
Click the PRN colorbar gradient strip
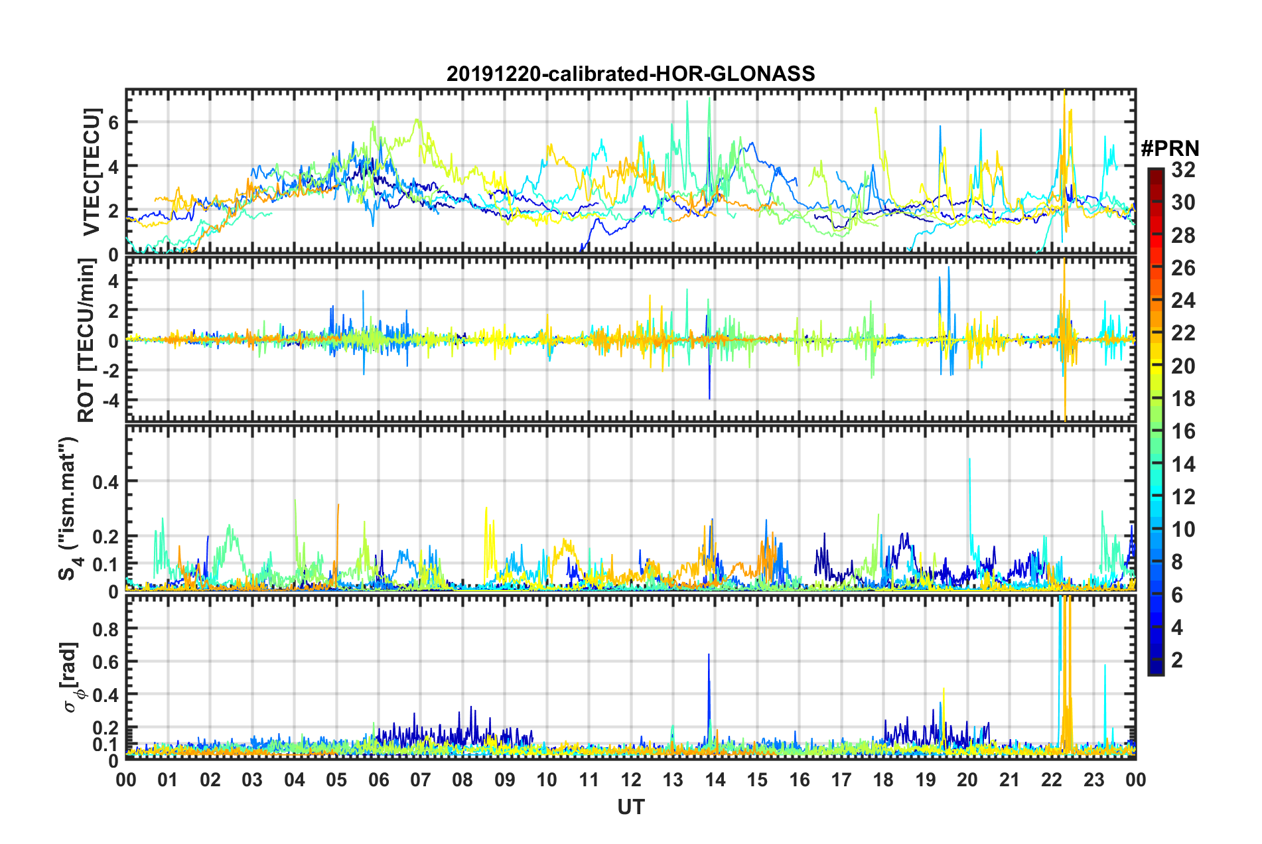[1155, 421]
